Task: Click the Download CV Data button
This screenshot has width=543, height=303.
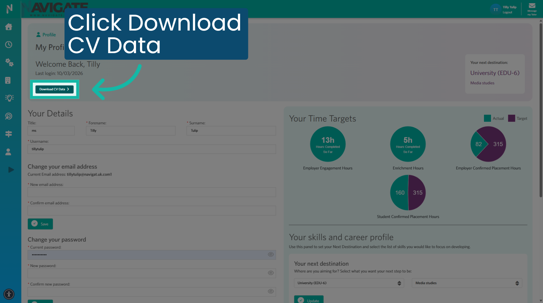Action: [54, 89]
